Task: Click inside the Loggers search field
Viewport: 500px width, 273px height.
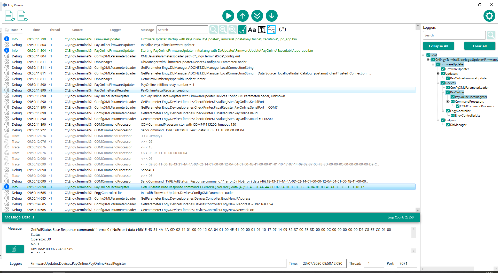Action: tap(454, 35)
